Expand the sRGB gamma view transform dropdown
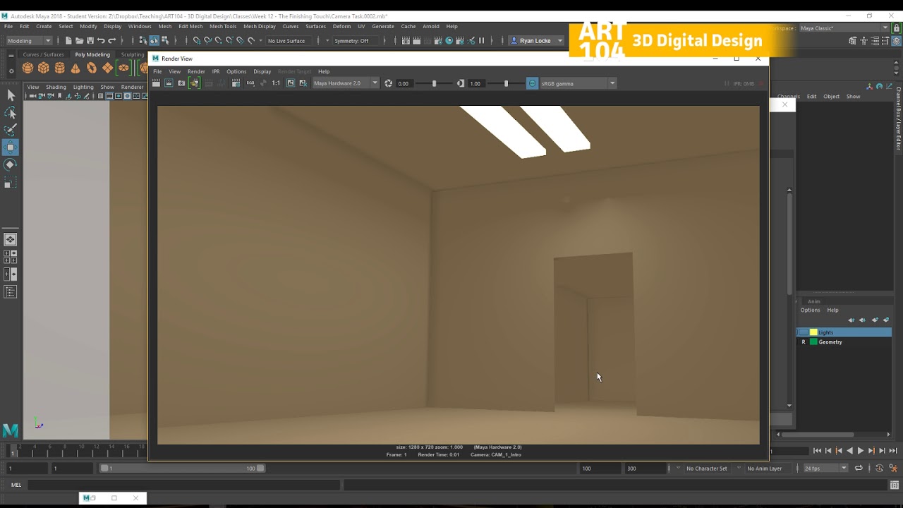This screenshot has height=508, width=903. click(578, 83)
